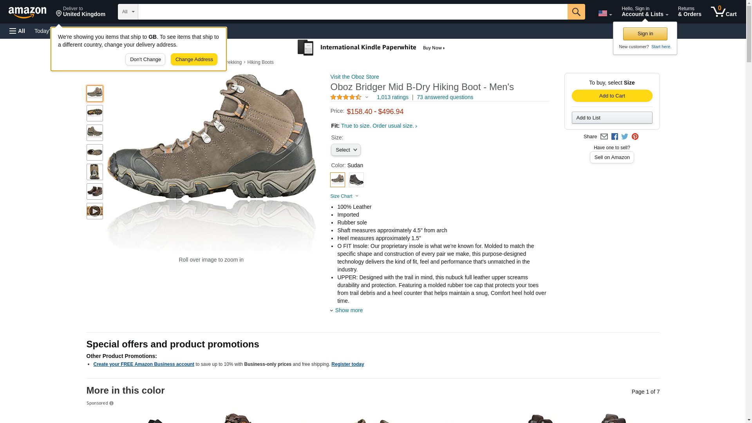Click the search magnifier button

576,12
